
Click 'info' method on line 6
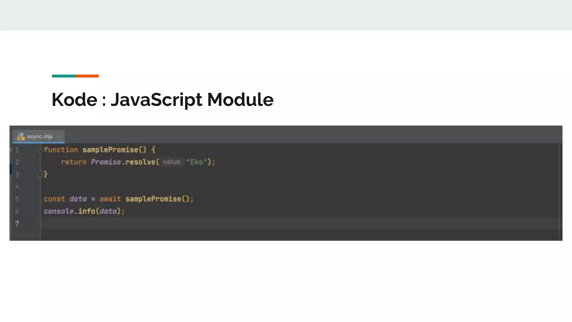pos(87,211)
